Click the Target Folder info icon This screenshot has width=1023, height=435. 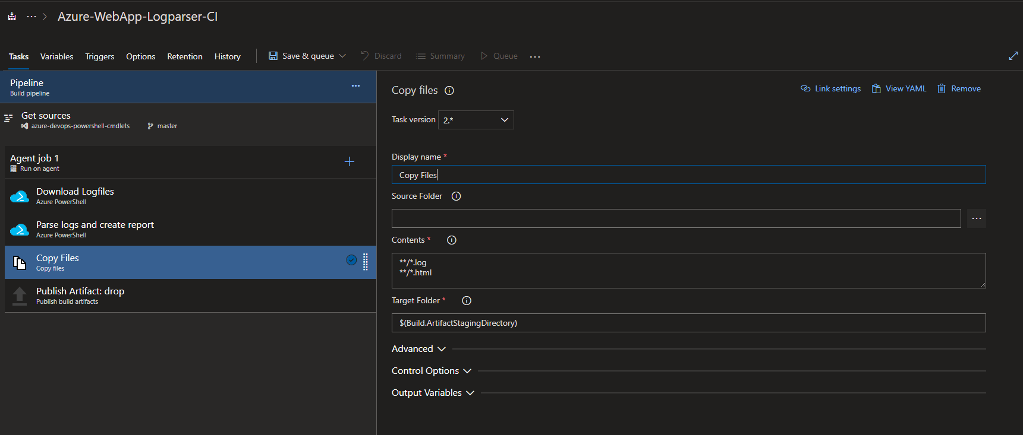point(467,301)
